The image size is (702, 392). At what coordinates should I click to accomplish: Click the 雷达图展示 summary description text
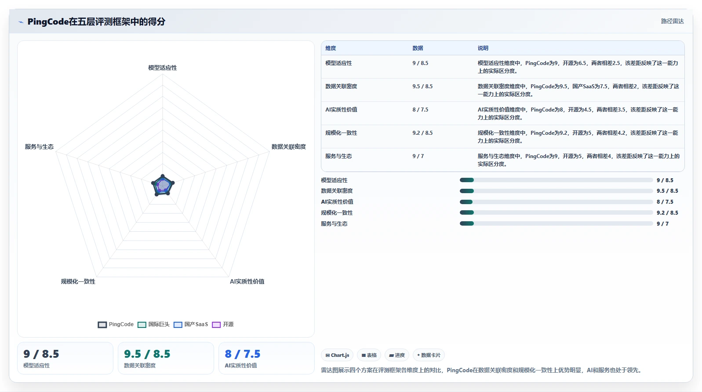483,370
